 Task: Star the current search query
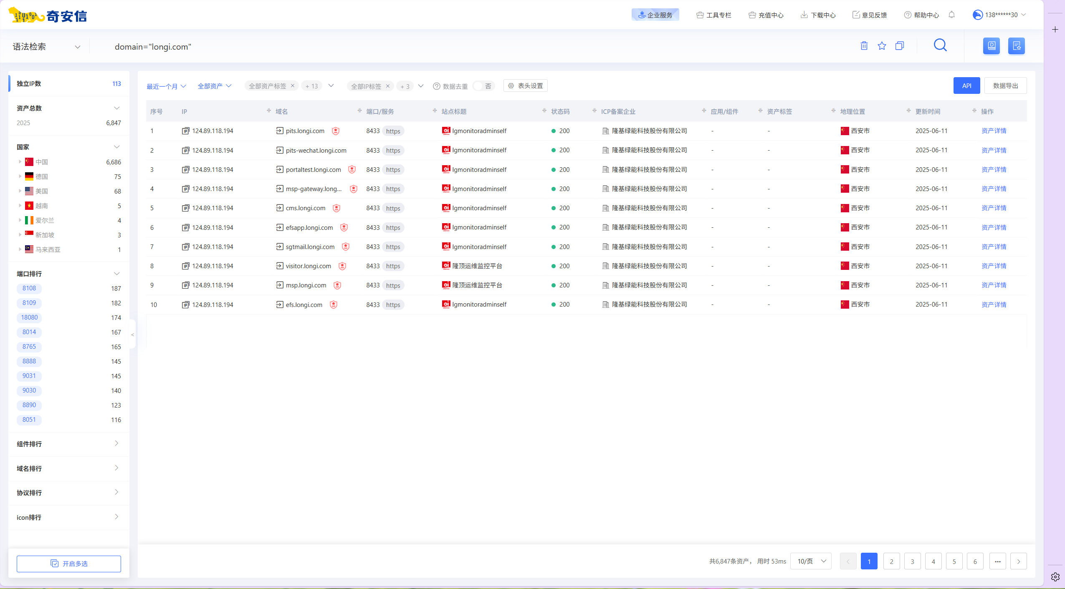tap(881, 46)
